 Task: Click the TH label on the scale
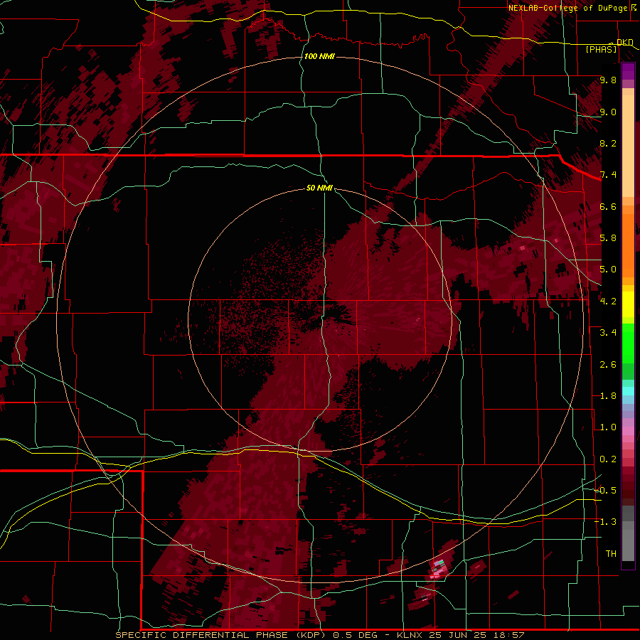611,554
